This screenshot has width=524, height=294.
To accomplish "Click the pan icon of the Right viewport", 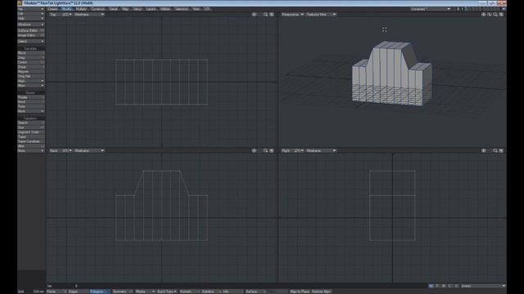I will (484, 150).
